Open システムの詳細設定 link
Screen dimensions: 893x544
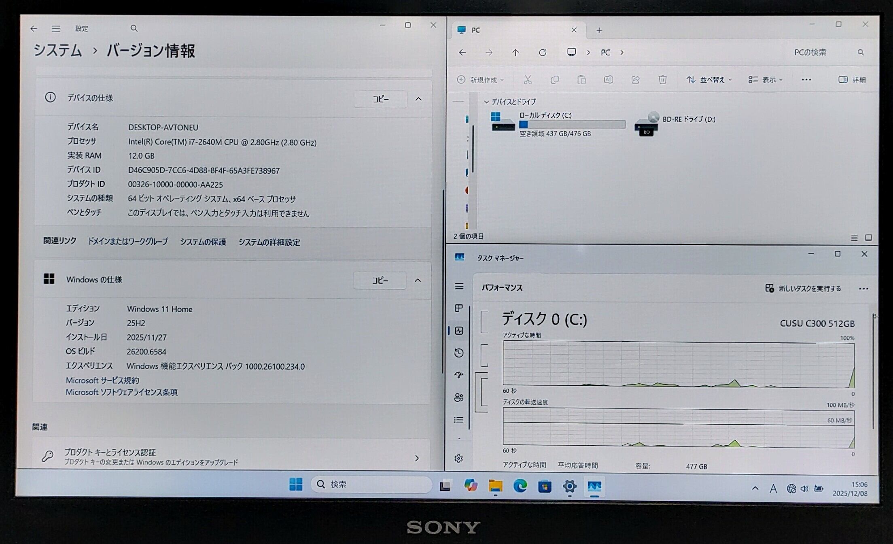click(269, 242)
